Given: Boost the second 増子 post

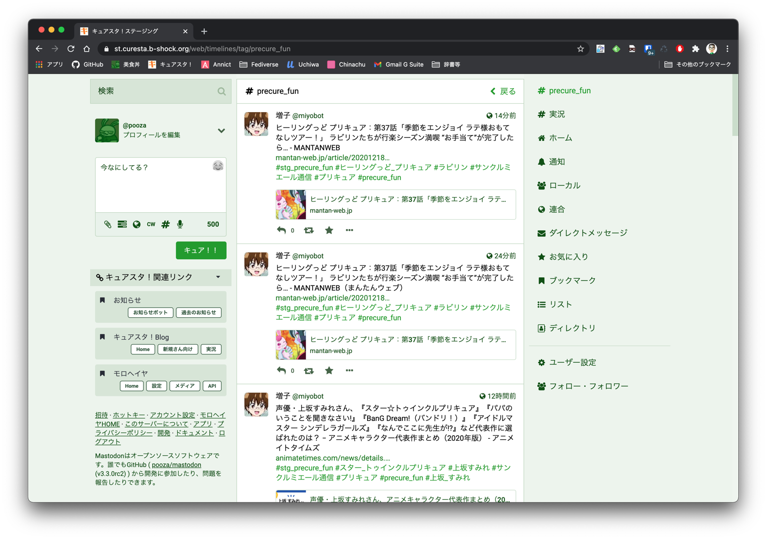Looking at the screenshot, I should point(309,370).
